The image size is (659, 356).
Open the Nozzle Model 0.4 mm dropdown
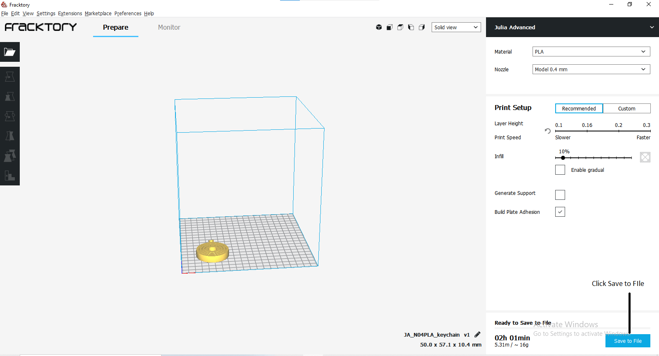pyautogui.click(x=591, y=69)
